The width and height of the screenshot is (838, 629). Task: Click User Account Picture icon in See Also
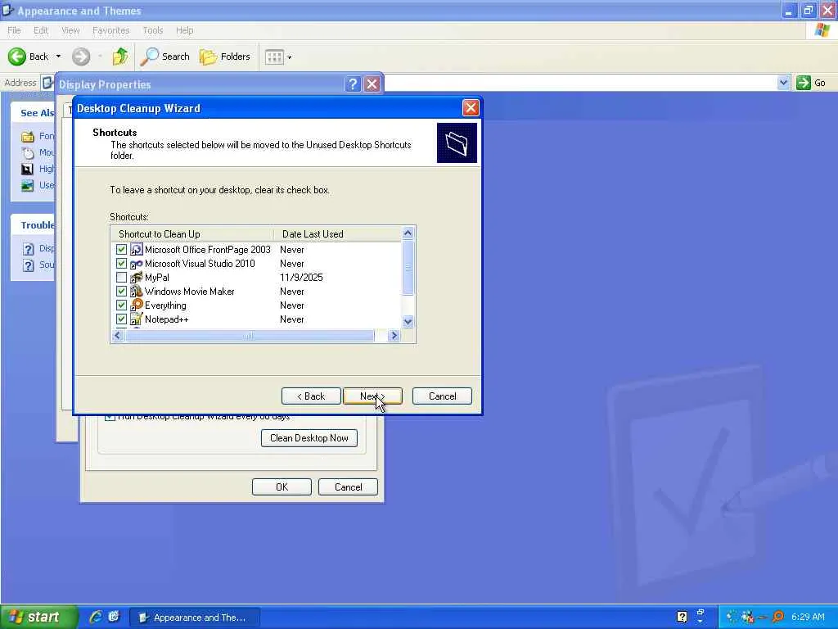pyautogui.click(x=27, y=186)
